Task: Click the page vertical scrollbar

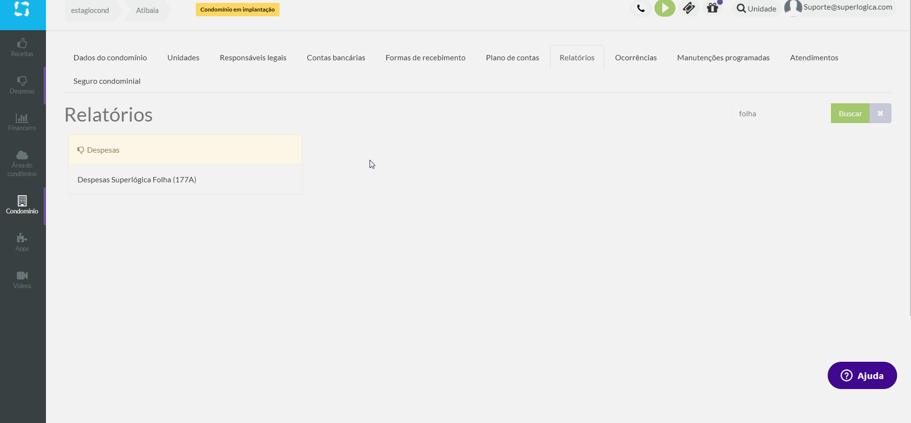Action: point(909,158)
